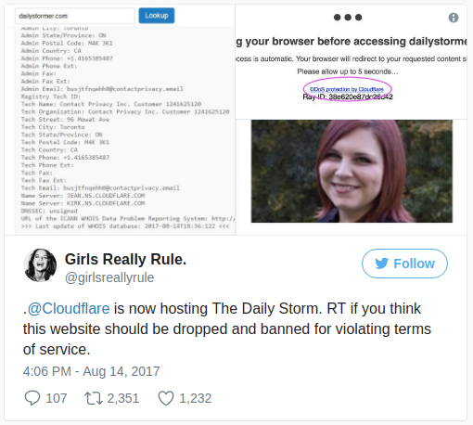Click the 1,232 likes count
The image size is (473, 425).
(196, 398)
